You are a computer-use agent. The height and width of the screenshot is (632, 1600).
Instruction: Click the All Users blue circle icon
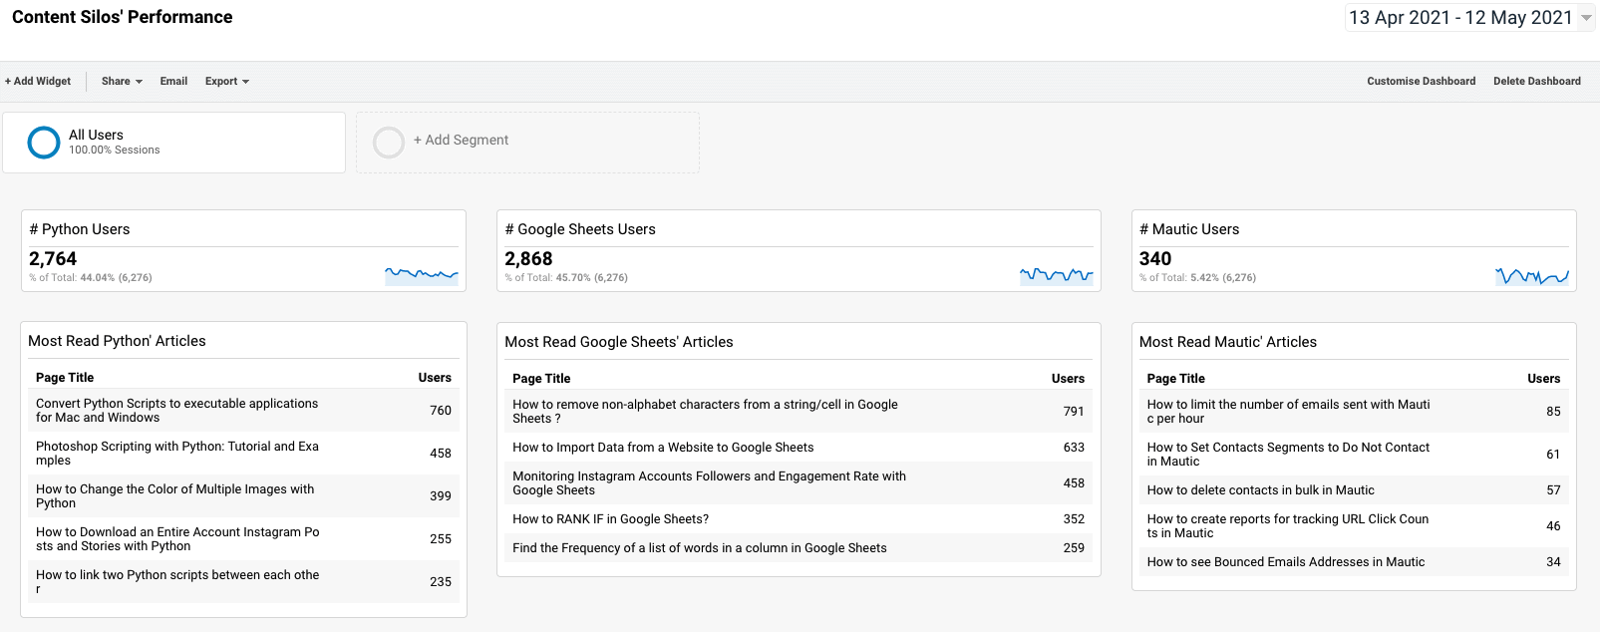[x=44, y=143]
